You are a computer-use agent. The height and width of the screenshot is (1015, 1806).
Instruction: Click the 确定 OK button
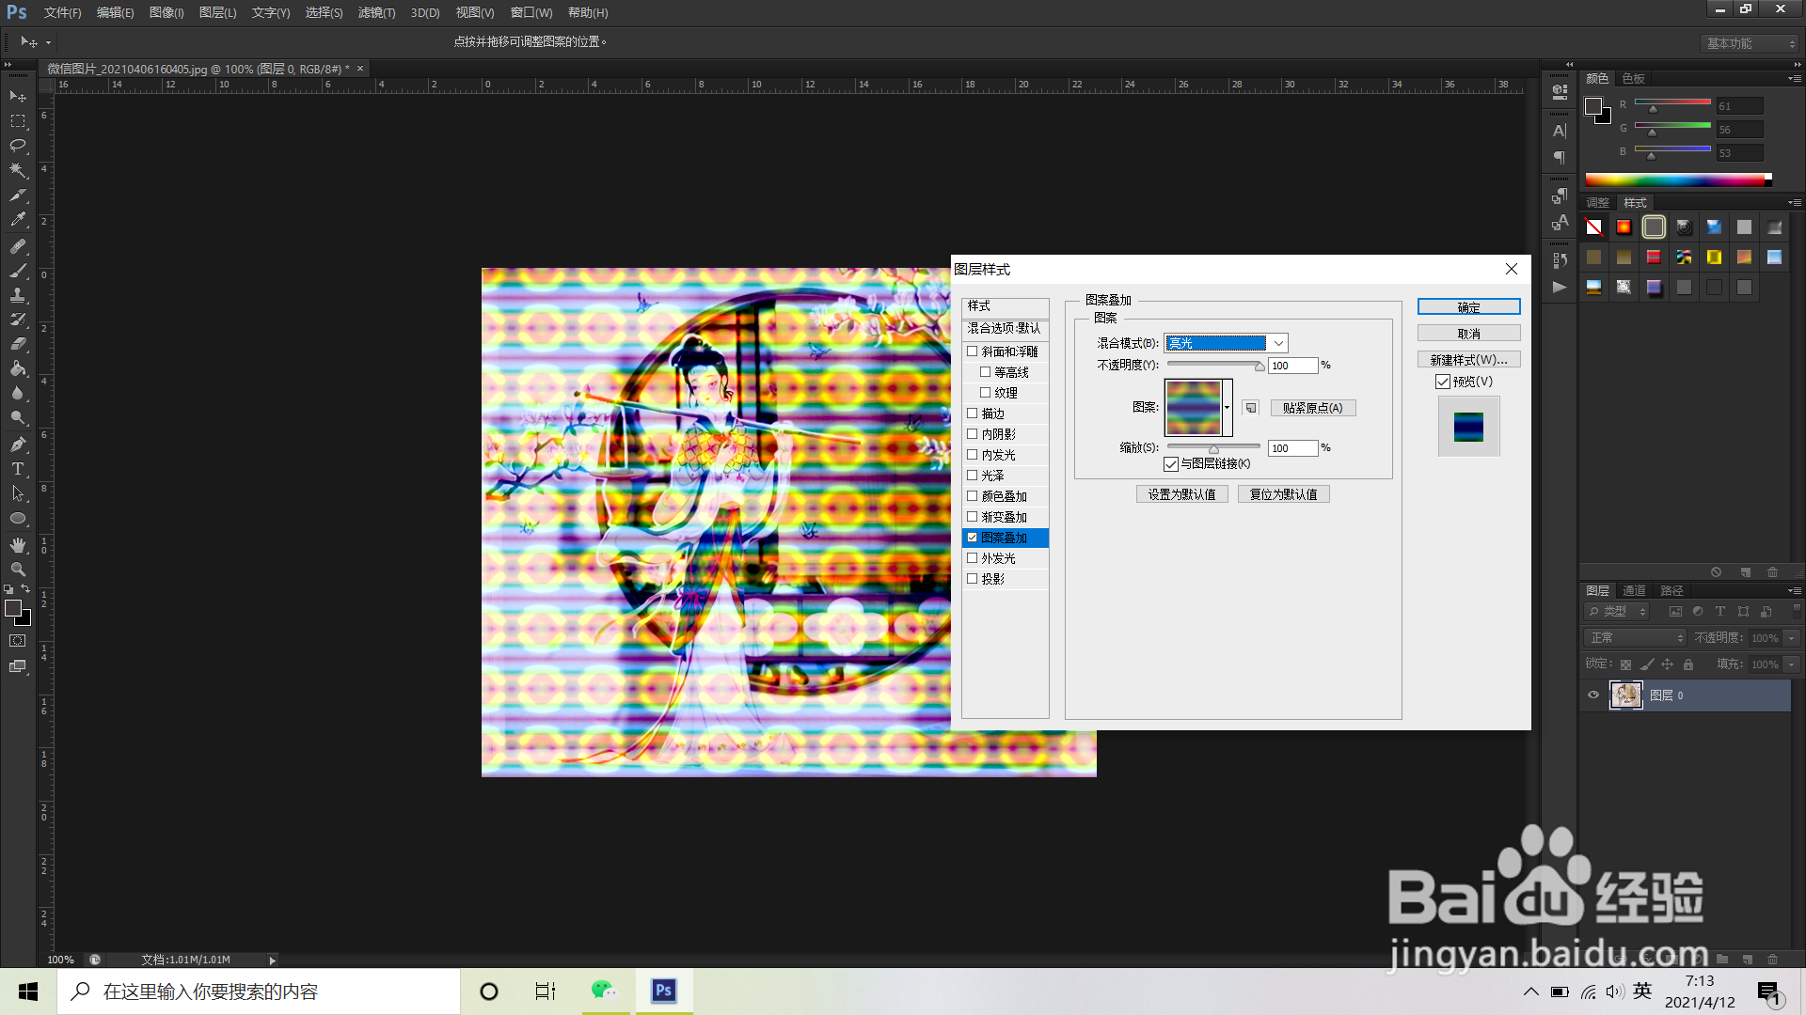click(x=1468, y=307)
